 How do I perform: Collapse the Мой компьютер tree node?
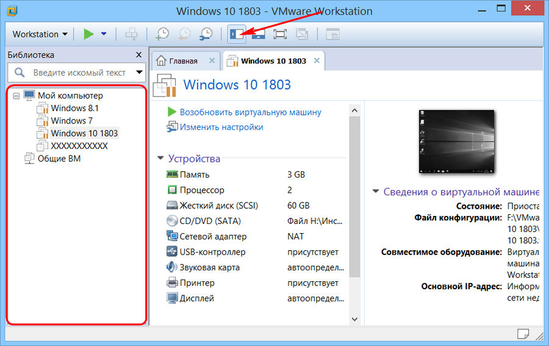[16, 96]
